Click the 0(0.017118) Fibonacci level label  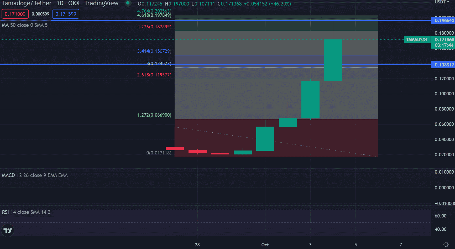[159, 153]
